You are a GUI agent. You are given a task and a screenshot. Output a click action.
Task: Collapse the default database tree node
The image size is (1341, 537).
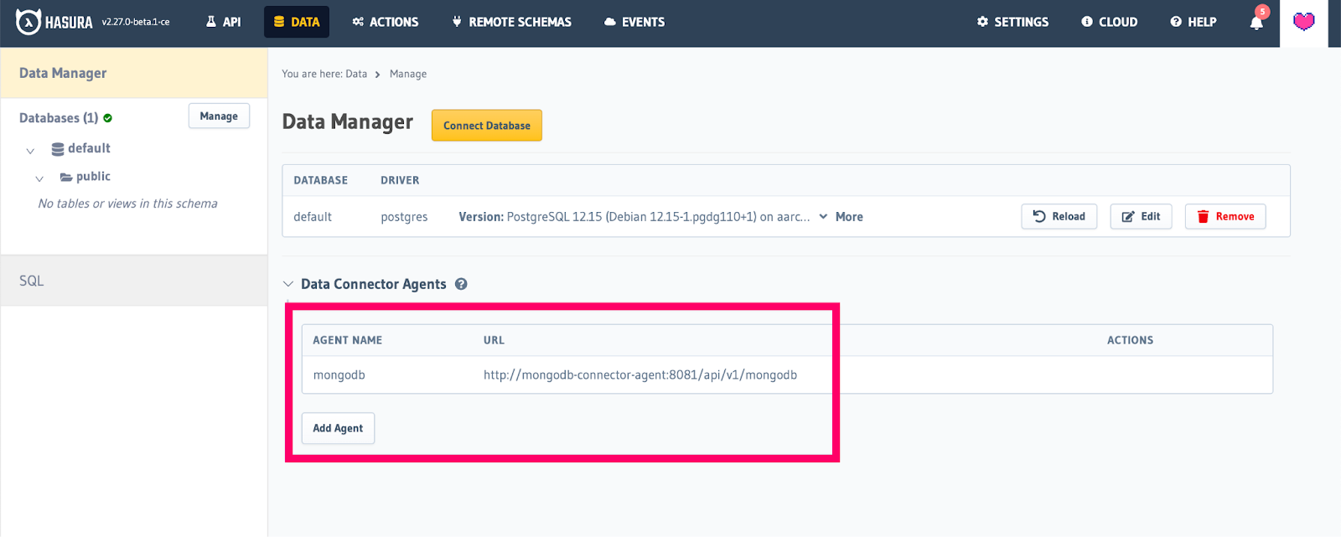click(30, 151)
